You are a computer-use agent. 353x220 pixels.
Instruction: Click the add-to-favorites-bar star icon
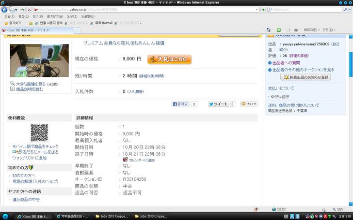pyautogui.click(x=31, y=23)
